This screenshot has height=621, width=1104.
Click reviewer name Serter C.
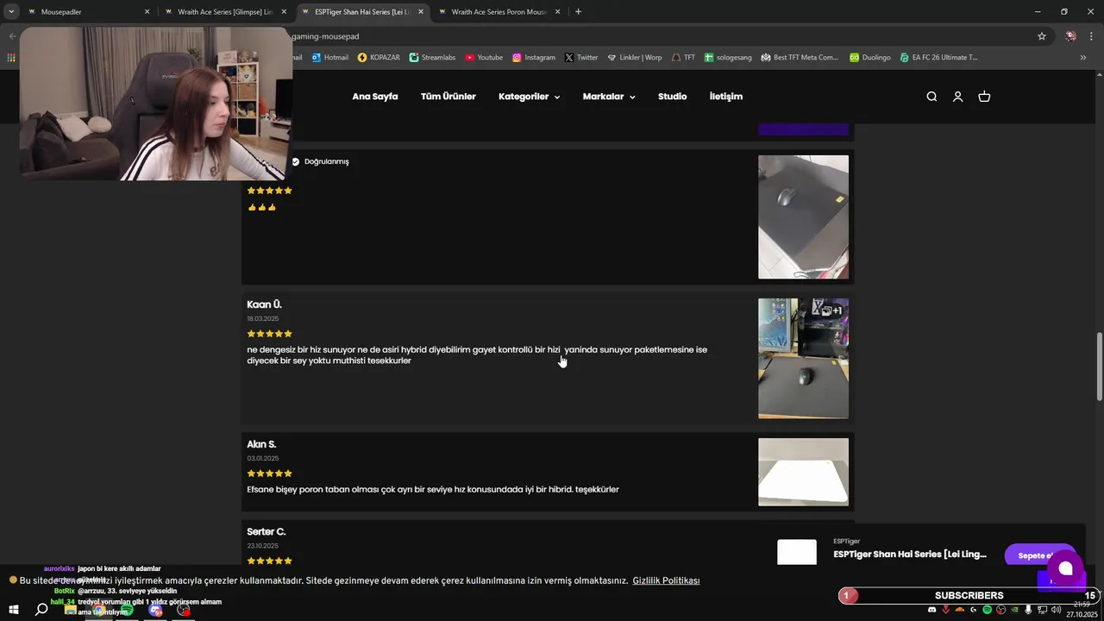pos(266,532)
